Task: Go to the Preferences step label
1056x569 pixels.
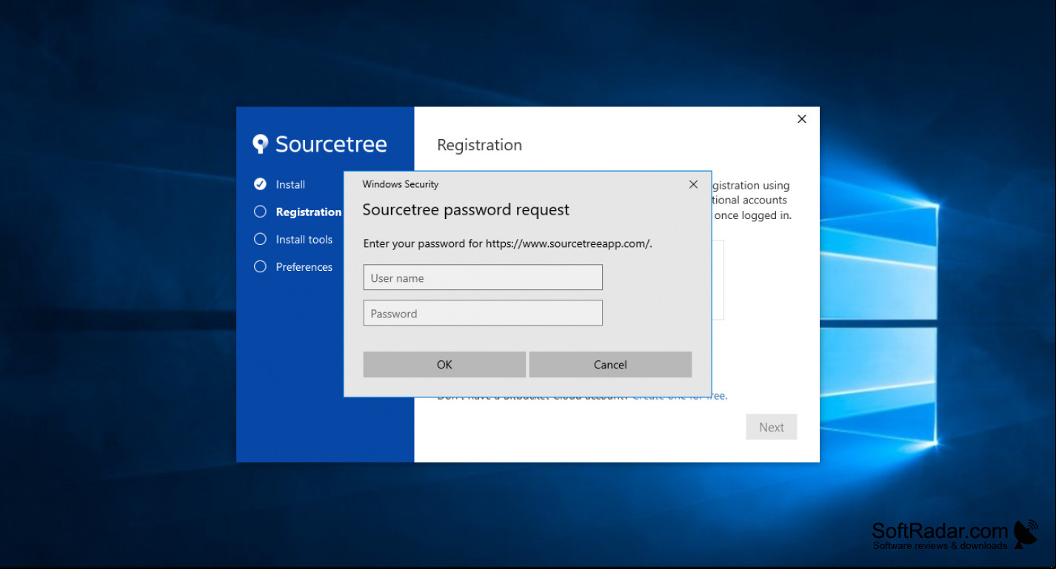Action: pyautogui.click(x=304, y=266)
